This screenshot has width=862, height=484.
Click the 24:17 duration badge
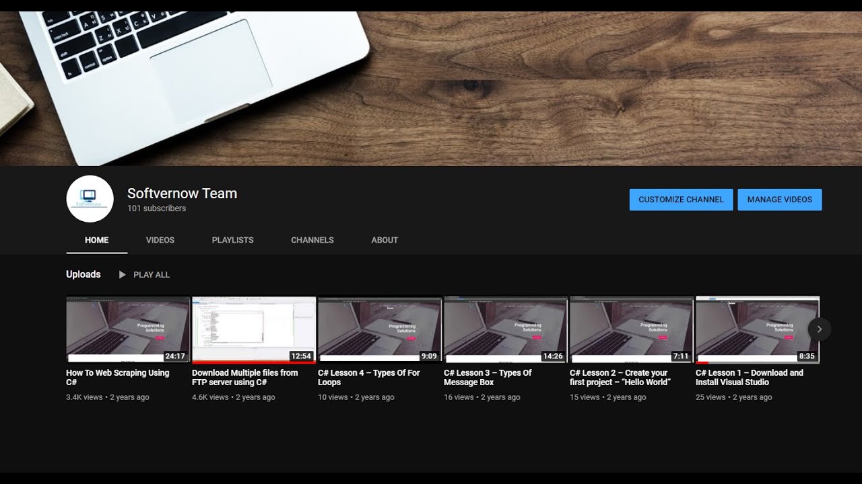pos(175,356)
